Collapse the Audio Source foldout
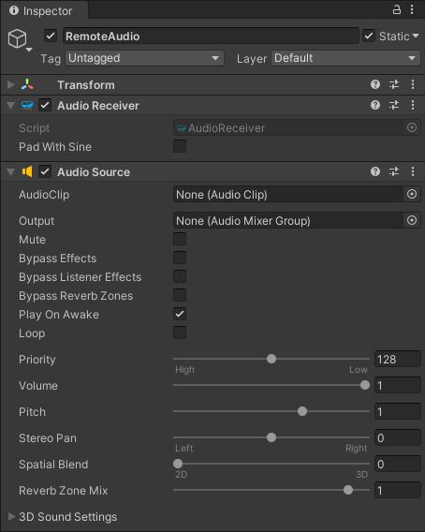Screen dimensions: 425x532 (x=11, y=172)
